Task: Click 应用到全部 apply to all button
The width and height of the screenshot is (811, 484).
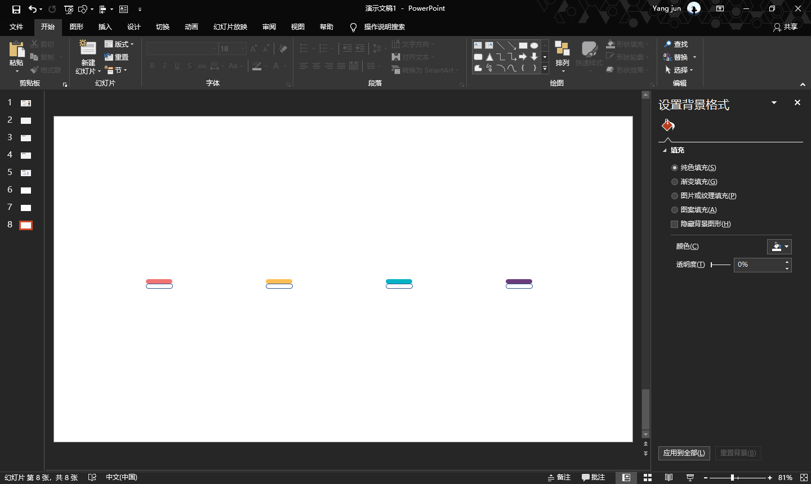Action: (x=684, y=453)
